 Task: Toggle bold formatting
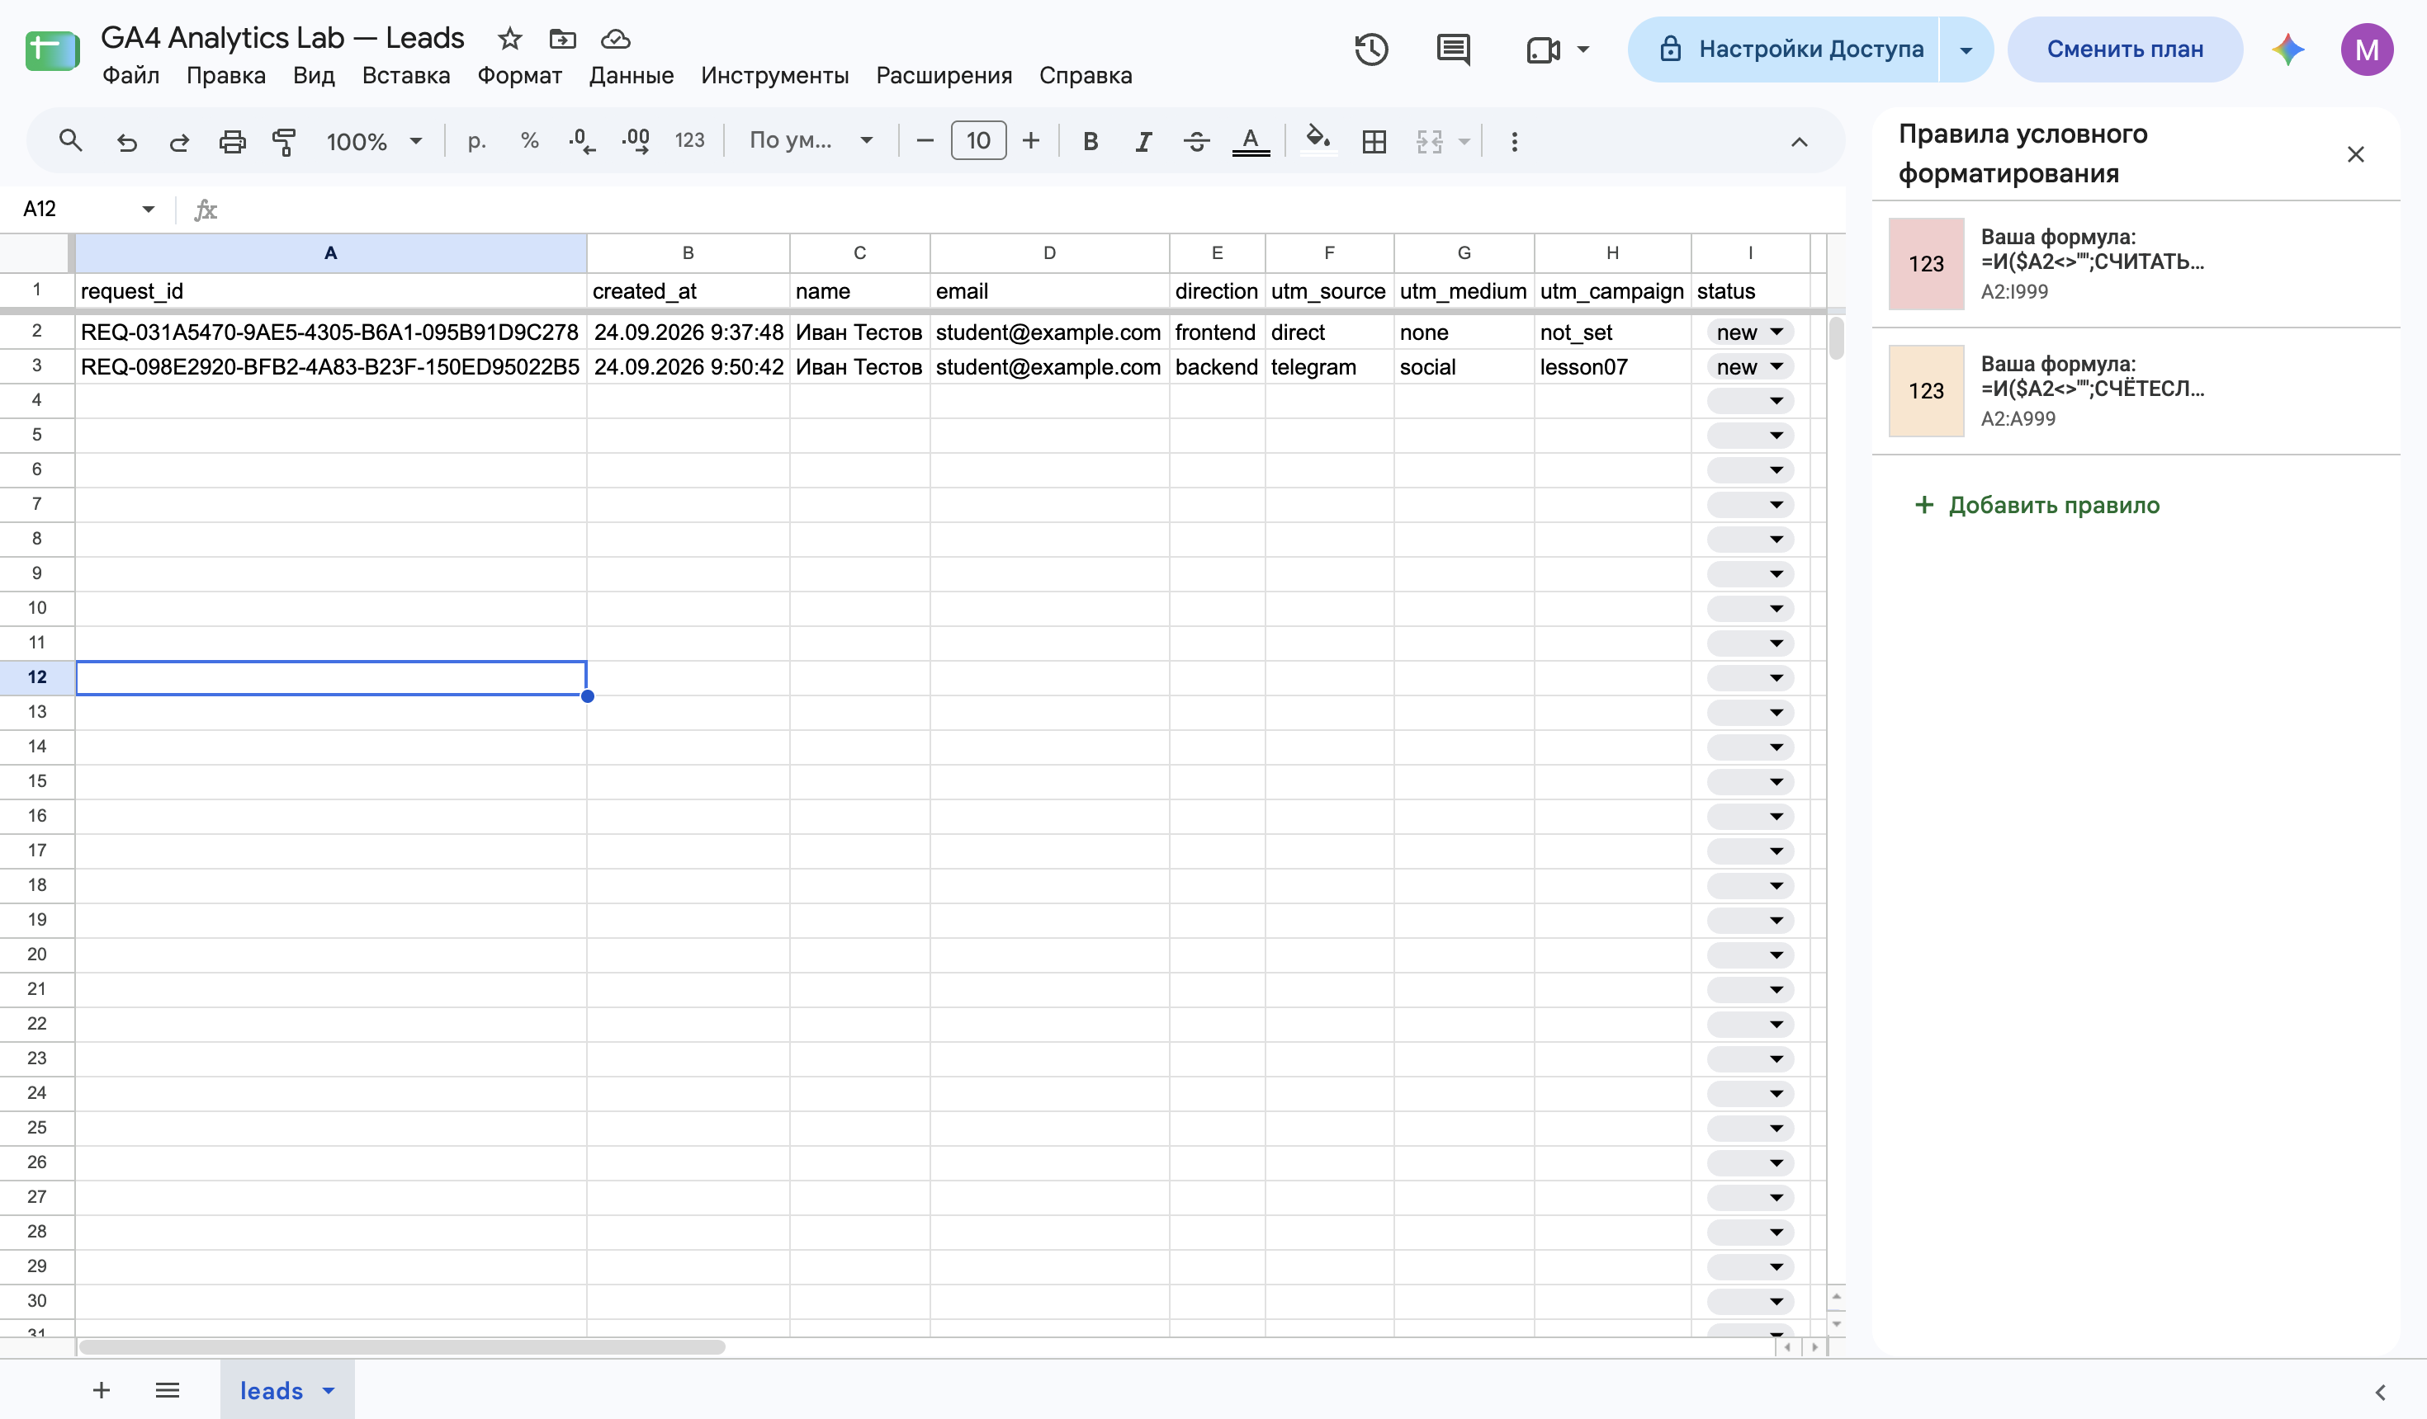1090,142
